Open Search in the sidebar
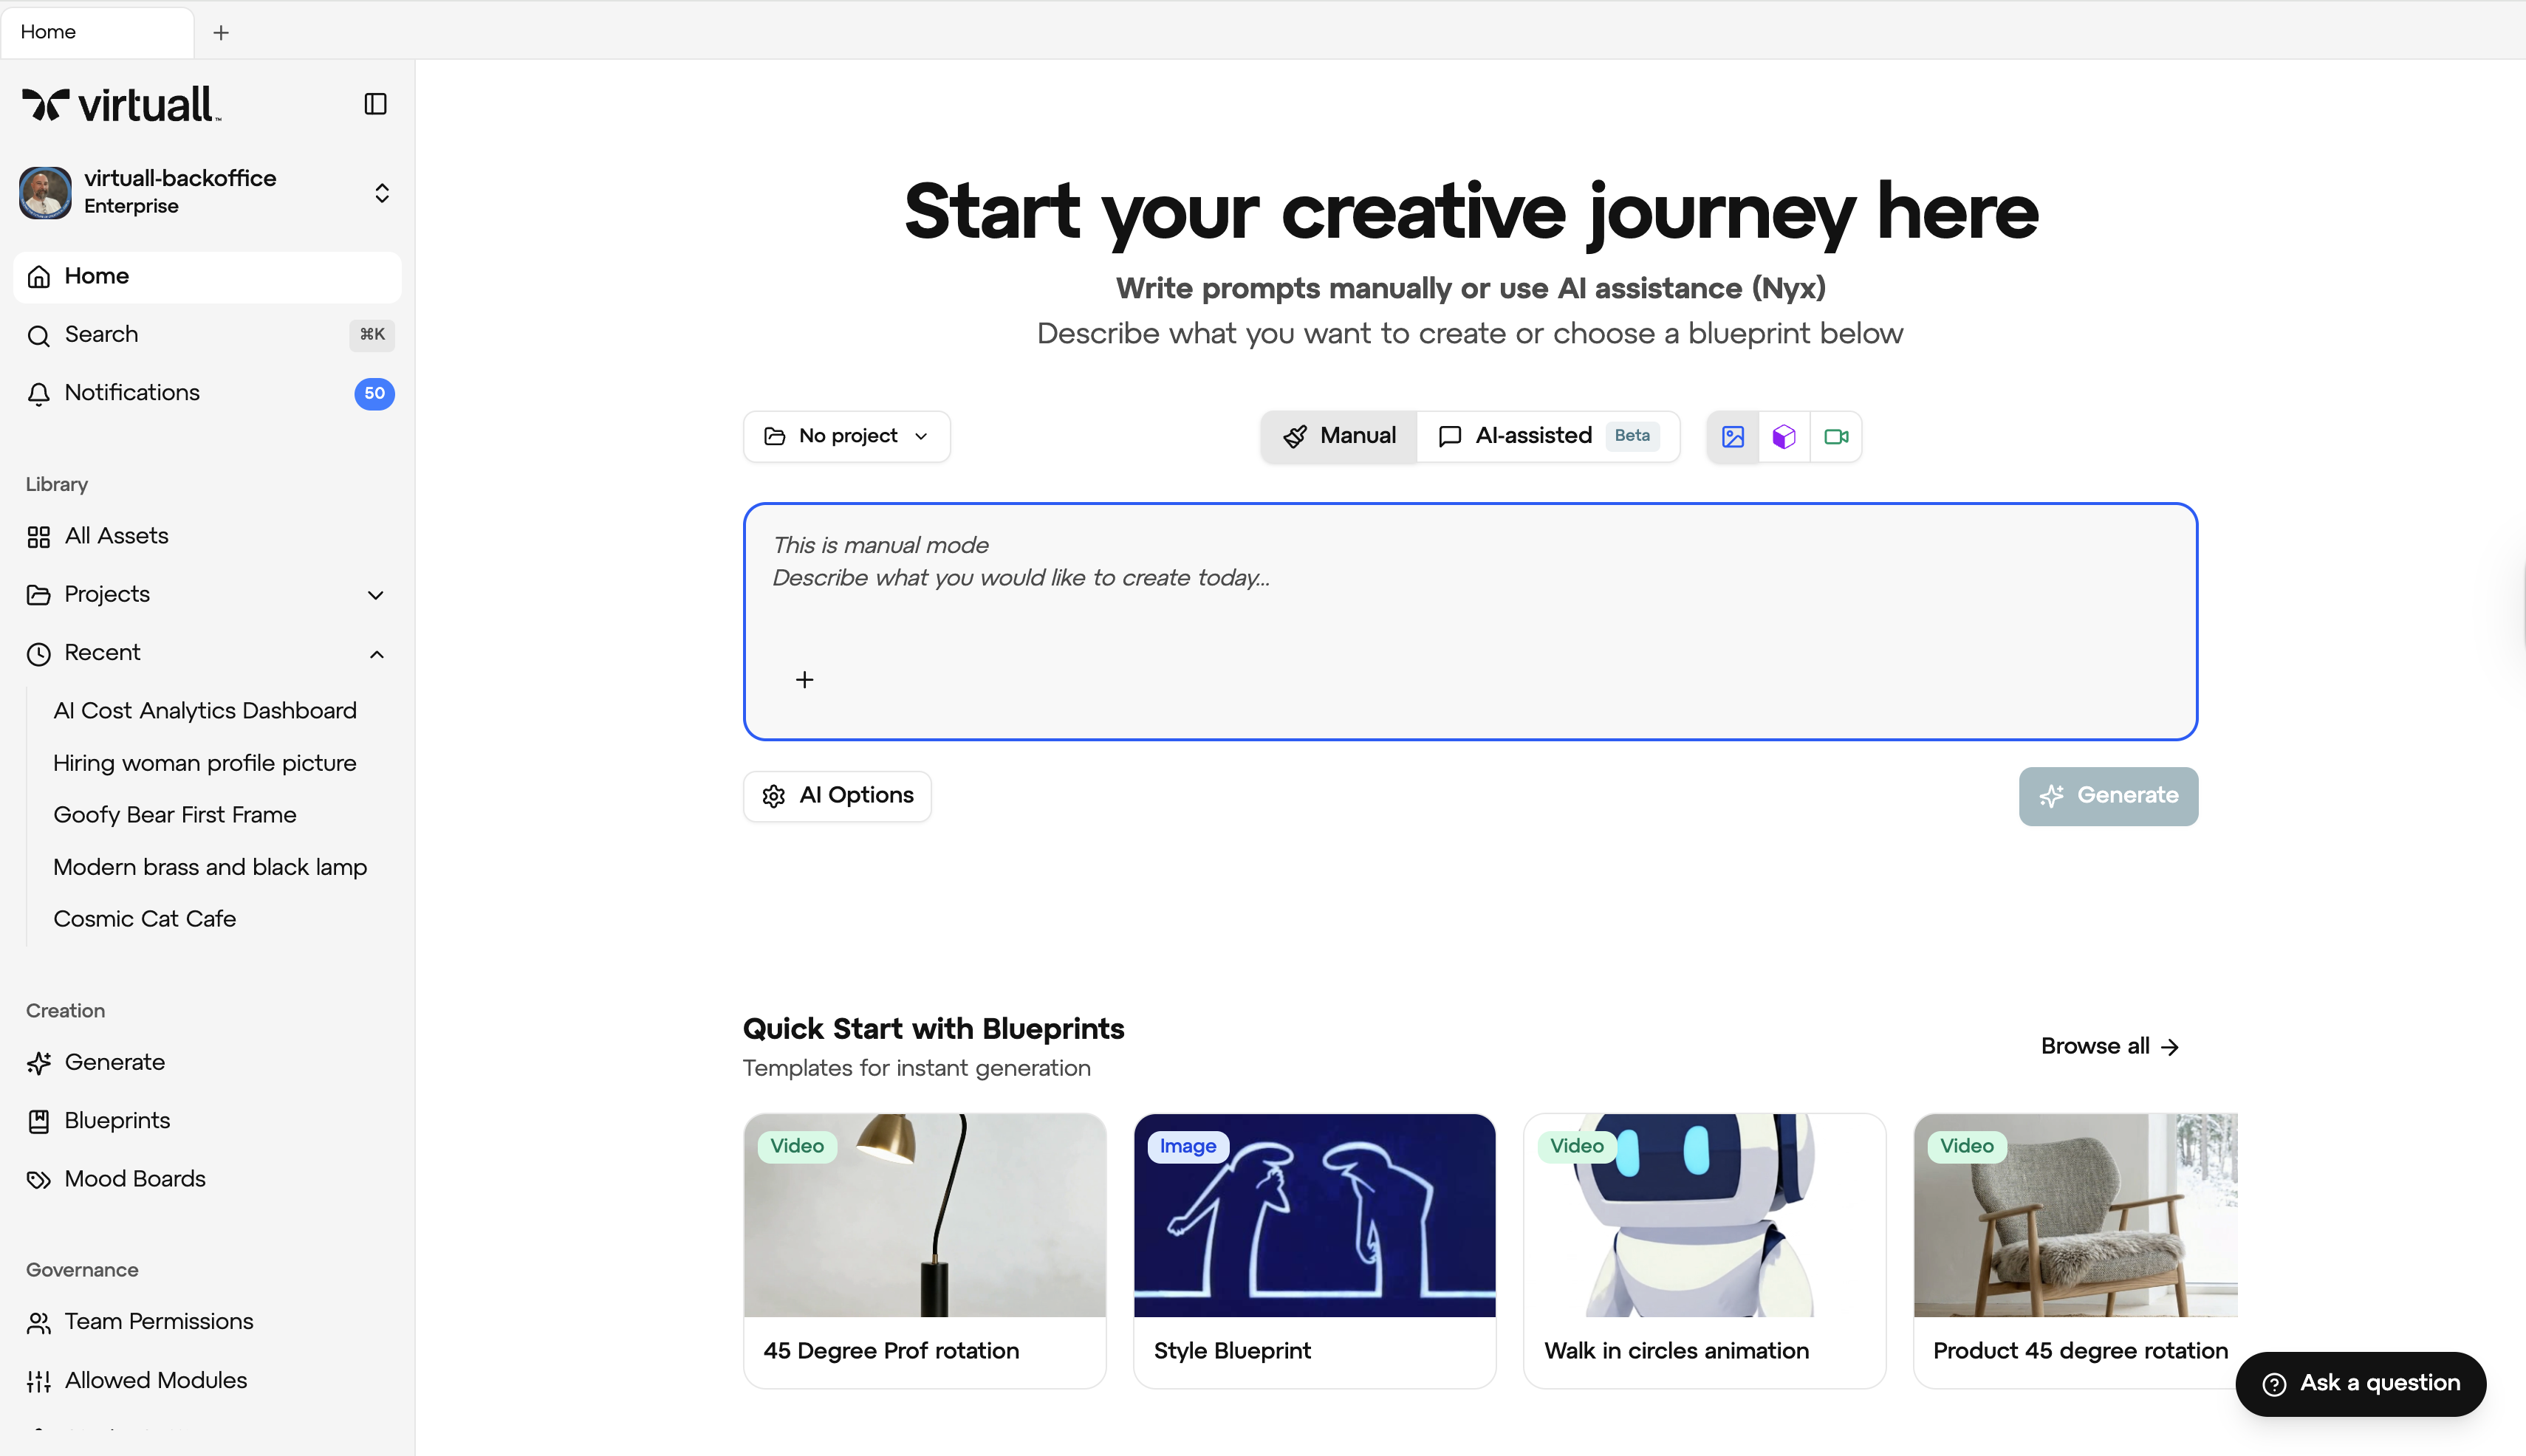The width and height of the screenshot is (2526, 1456). (207, 335)
